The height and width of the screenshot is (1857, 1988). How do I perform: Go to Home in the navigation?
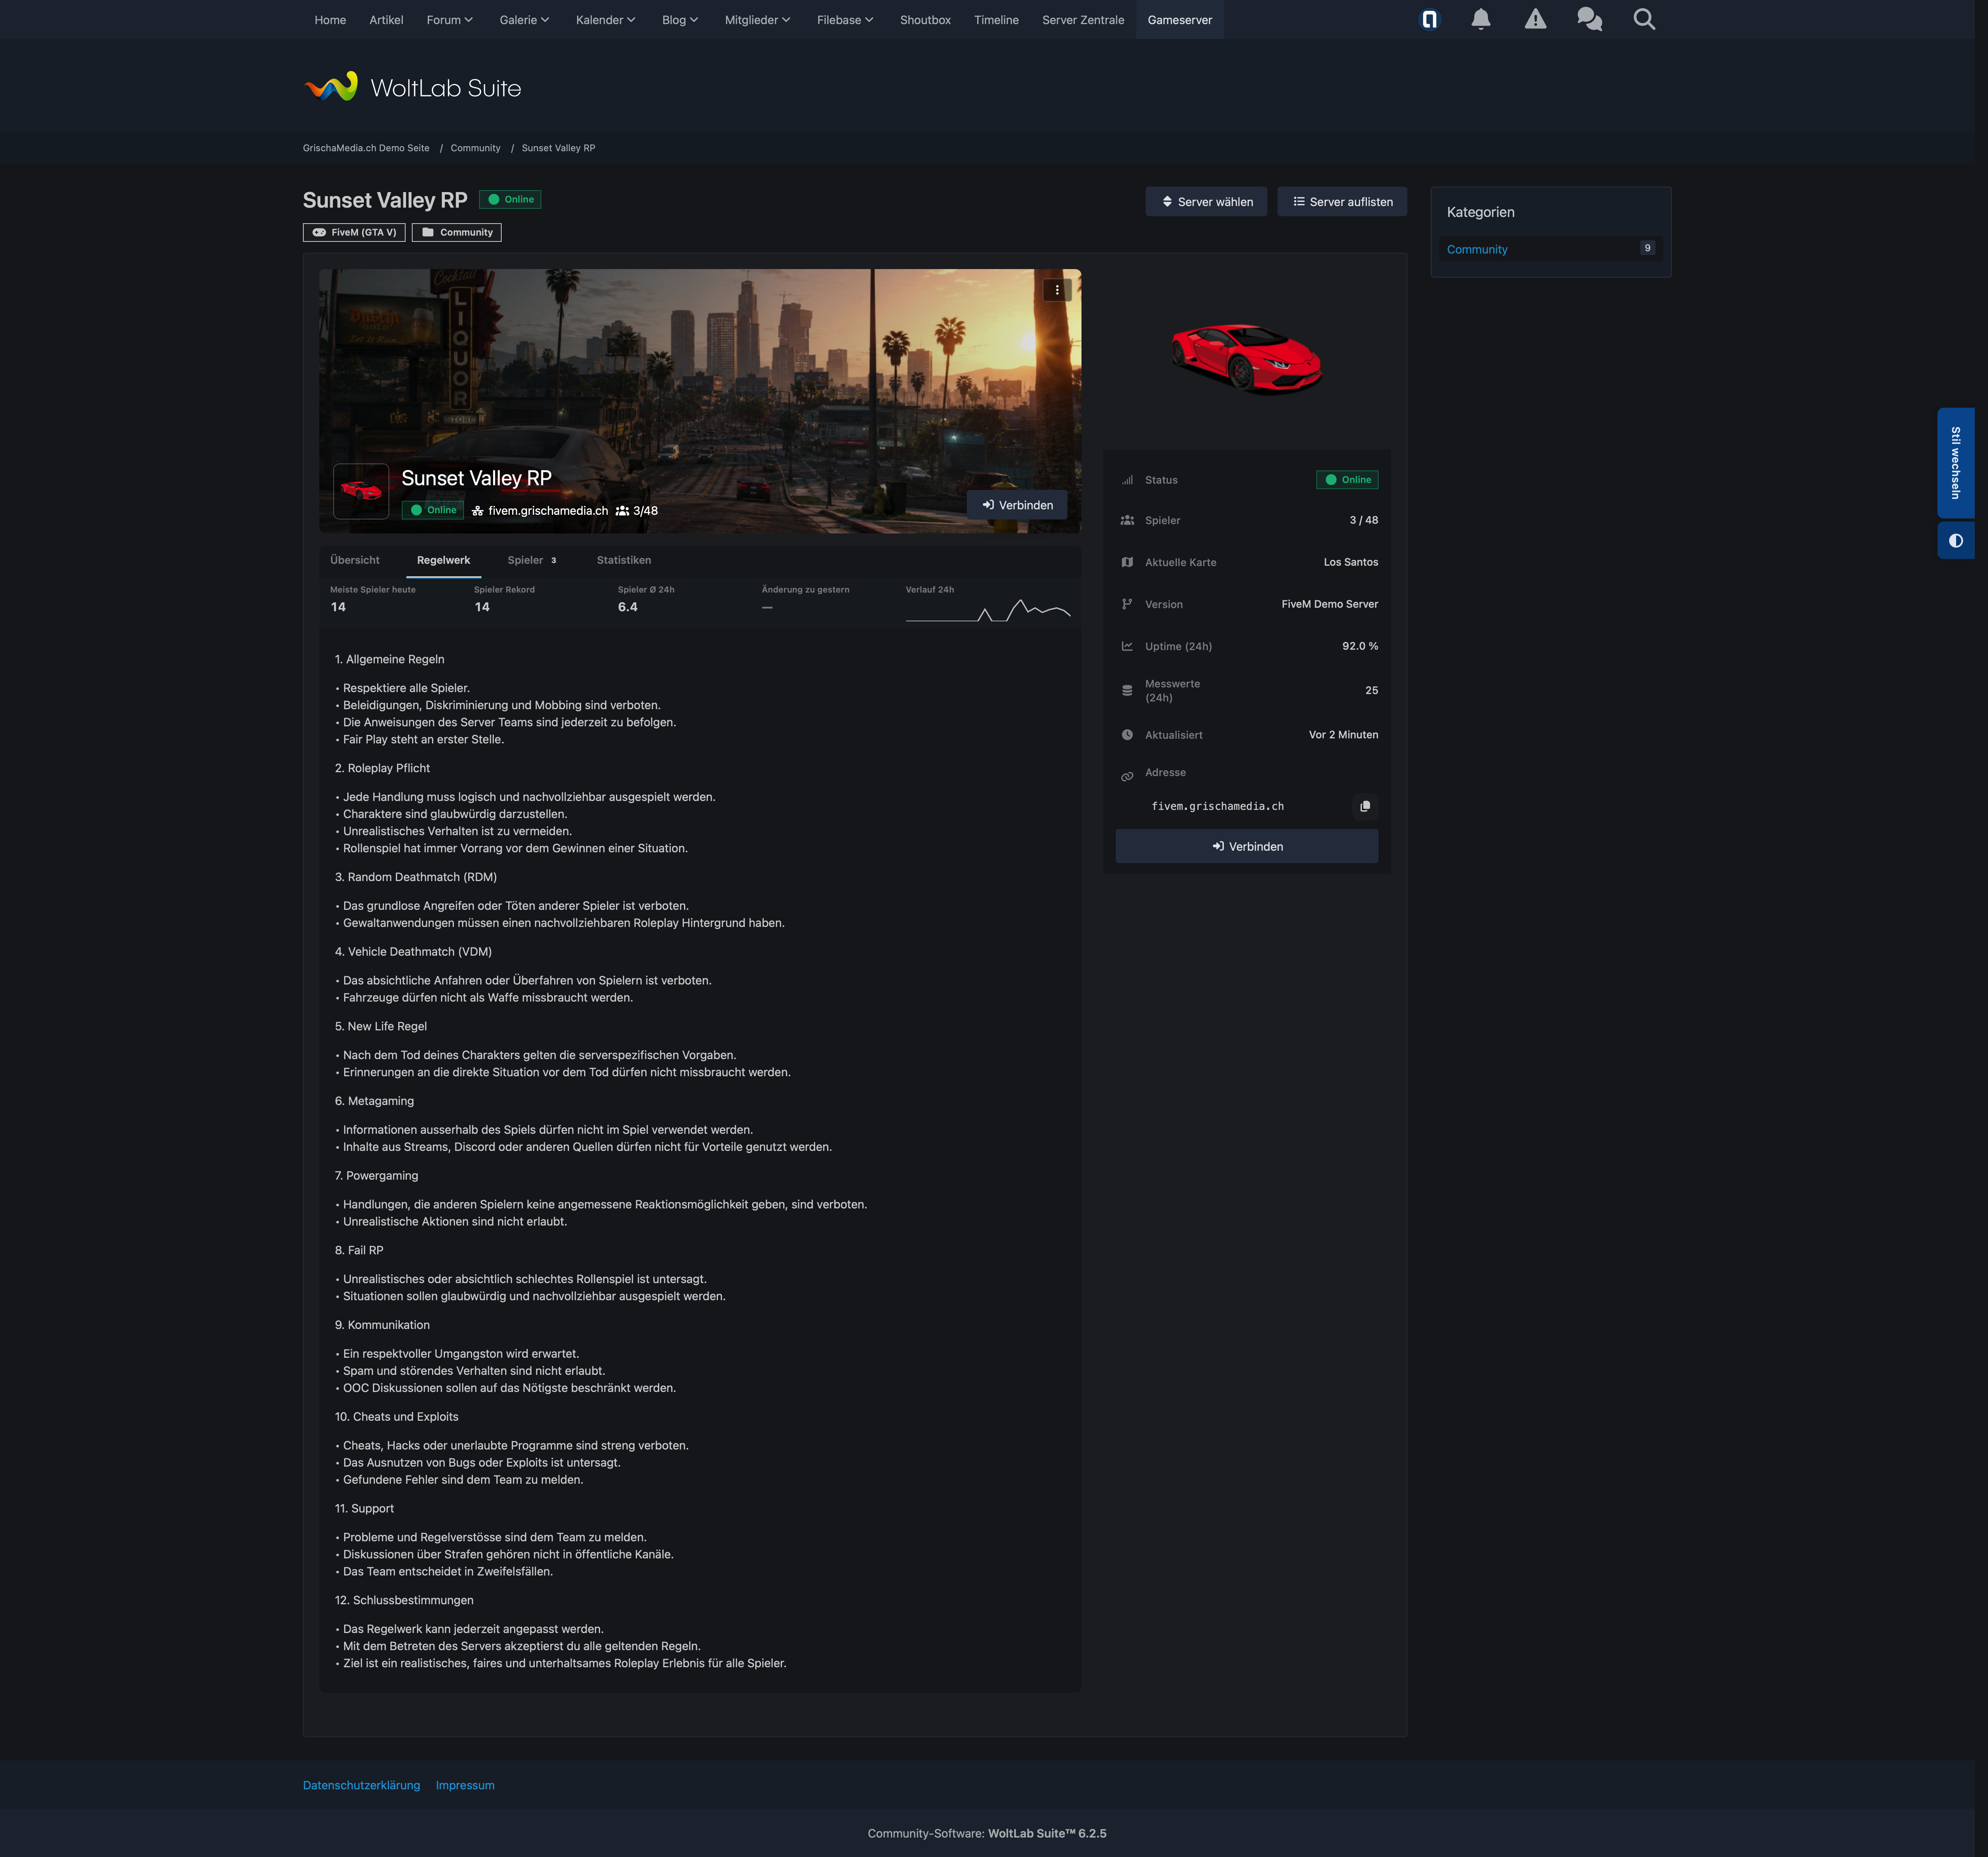click(330, 20)
